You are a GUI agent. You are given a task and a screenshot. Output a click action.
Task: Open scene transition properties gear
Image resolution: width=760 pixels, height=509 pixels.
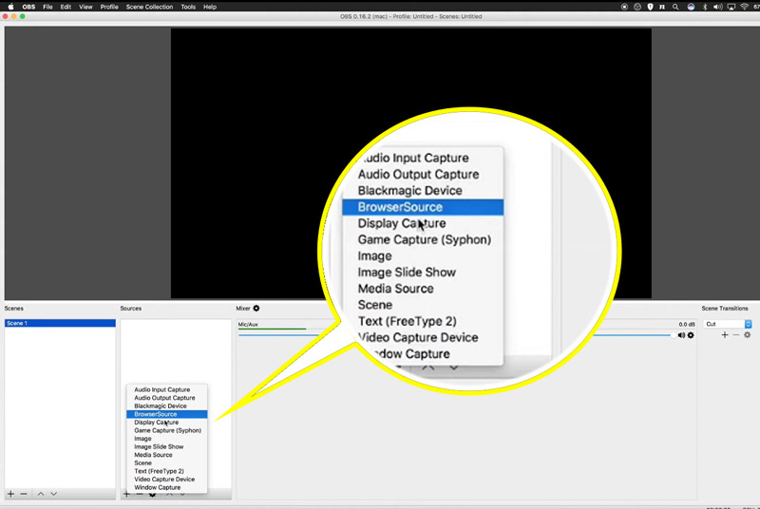pyautogui.click(x=748, y=335)
